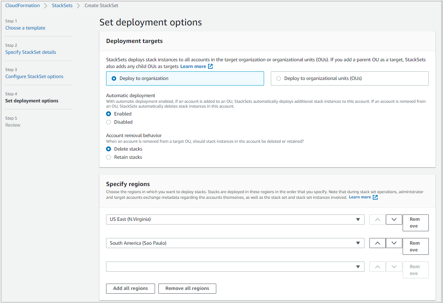This screenshot has height=303, width=443.
Task: Remove the South America (Sao Paulo) region
Action: 415,246
